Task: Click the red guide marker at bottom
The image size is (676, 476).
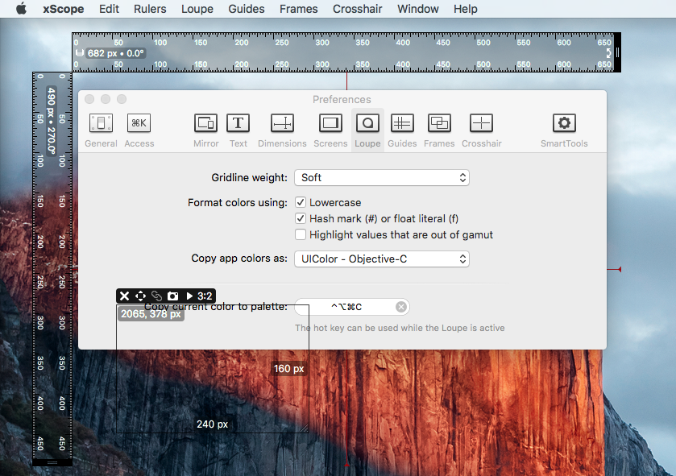Action: pos(347,465)
